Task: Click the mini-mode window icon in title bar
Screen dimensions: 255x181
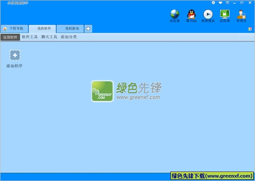Action: [228, 3]
